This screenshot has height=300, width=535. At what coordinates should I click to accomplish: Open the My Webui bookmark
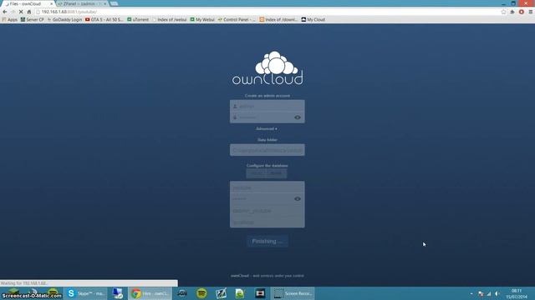(202, 20)
